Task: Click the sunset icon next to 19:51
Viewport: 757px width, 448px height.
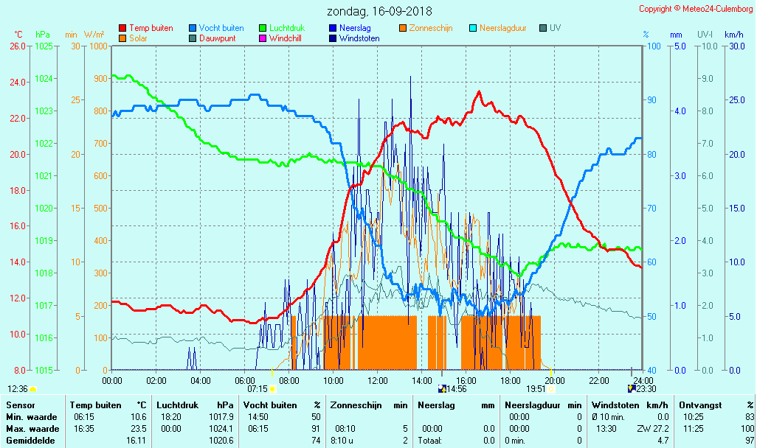Action: [550, 388]
